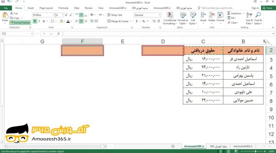This screenshot has height=153, width=276.
Task: Click the Share button
Action: (x=268, y=8)
